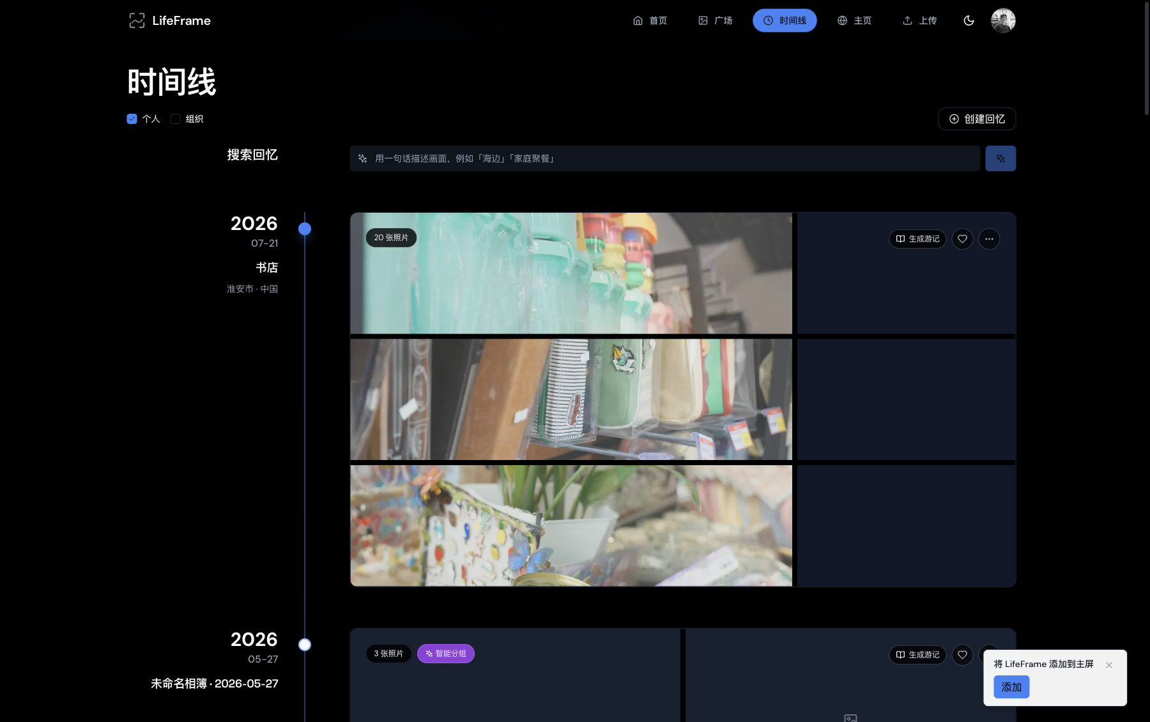The height and width of the screenshot is (722, 1150).
Task: Click the 20 张照片 badge
Action: click(x=391, y=238)
